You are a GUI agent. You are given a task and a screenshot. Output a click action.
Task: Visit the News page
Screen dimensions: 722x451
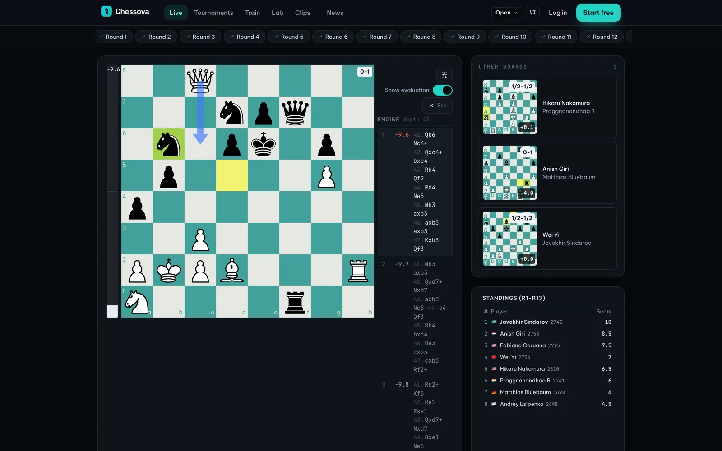click(335, 13)
